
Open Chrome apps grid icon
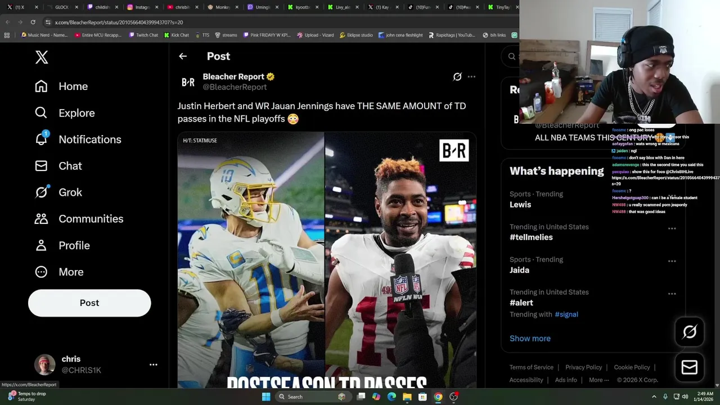click(7, 35)
